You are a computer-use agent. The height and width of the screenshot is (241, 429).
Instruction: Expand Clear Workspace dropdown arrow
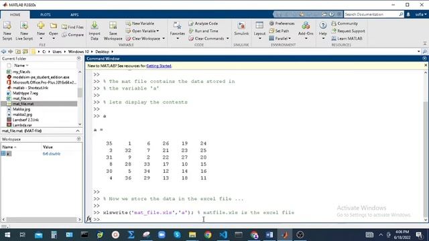(x=164, y=39)
